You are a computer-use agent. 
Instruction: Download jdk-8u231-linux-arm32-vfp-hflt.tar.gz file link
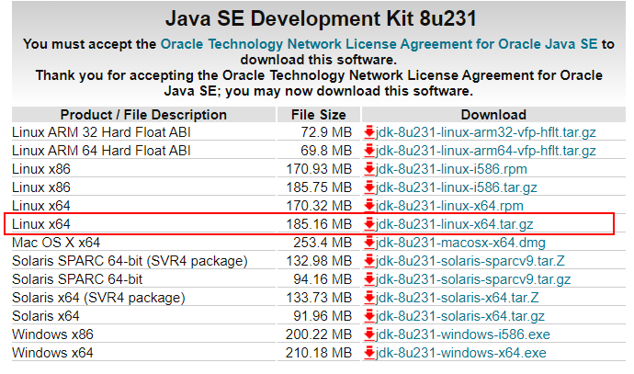[486, 132]
